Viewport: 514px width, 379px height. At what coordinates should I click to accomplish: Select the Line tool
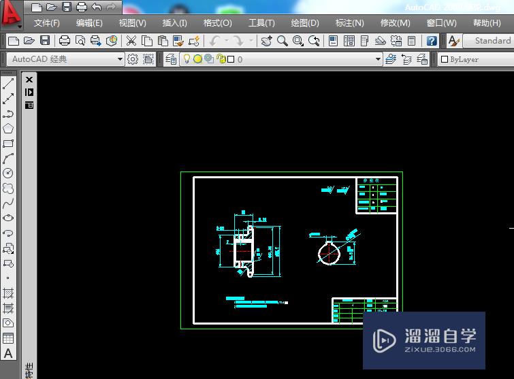tap(8, 84)
